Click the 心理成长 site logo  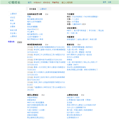15,2
